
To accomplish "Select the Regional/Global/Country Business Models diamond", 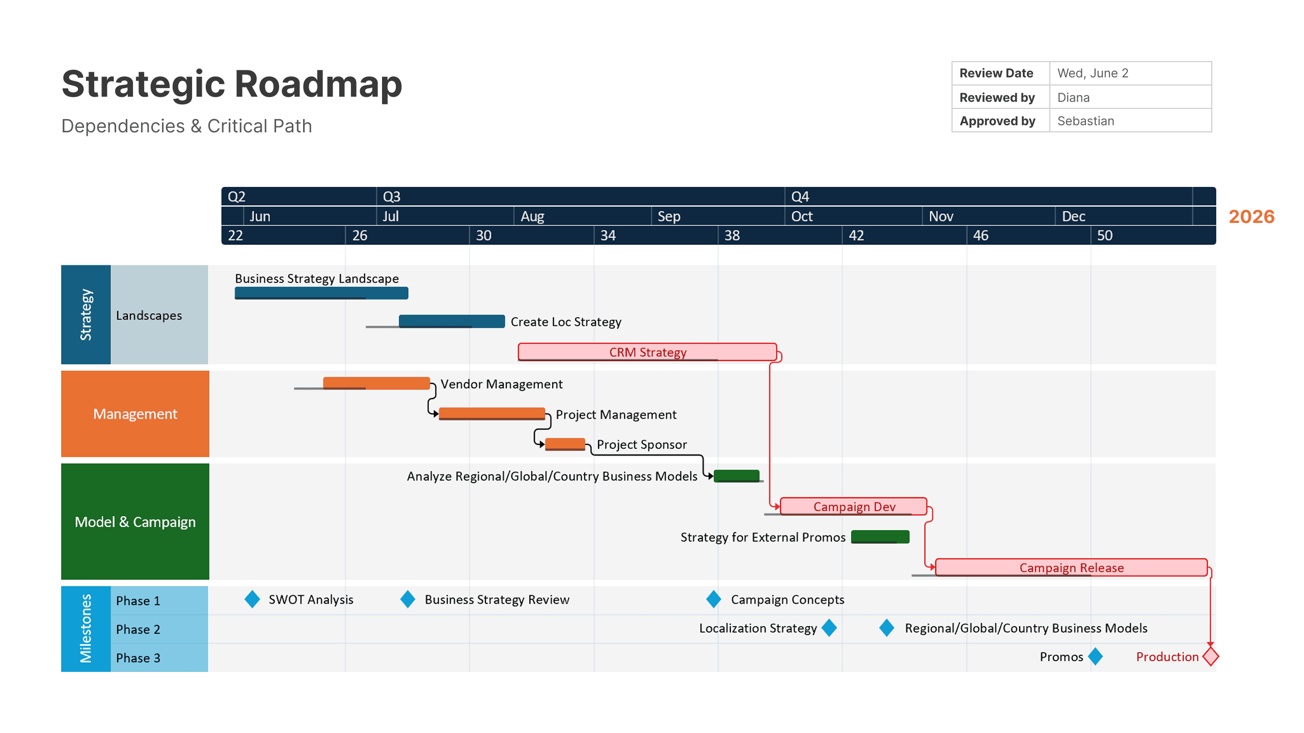I will coord(886,628).
